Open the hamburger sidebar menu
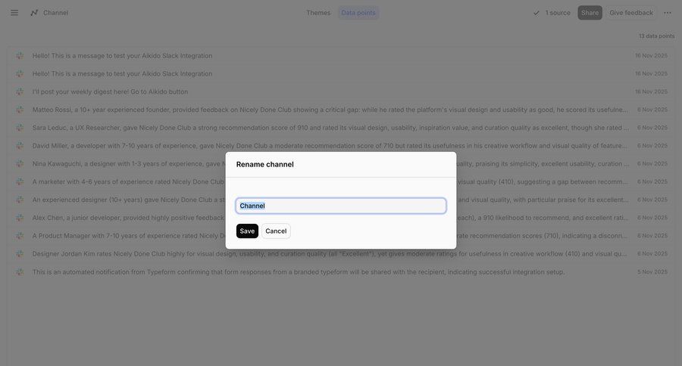Image resolution: width=682 pixels, height=366 pixels. pos(14,13)
